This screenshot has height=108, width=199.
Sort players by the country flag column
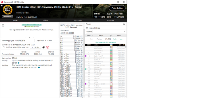click(111, 36)
